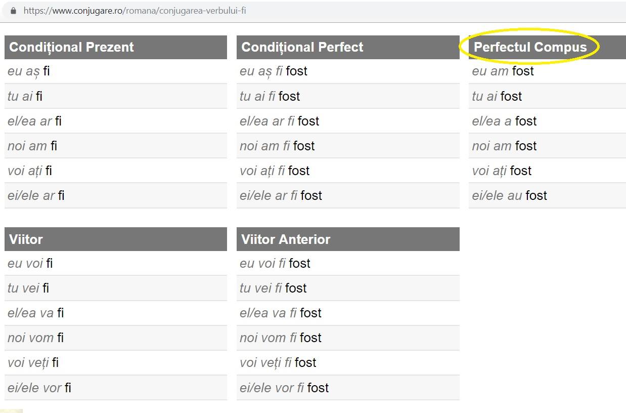Select the row 'ei/ele ar fi'

pos(116,195)
